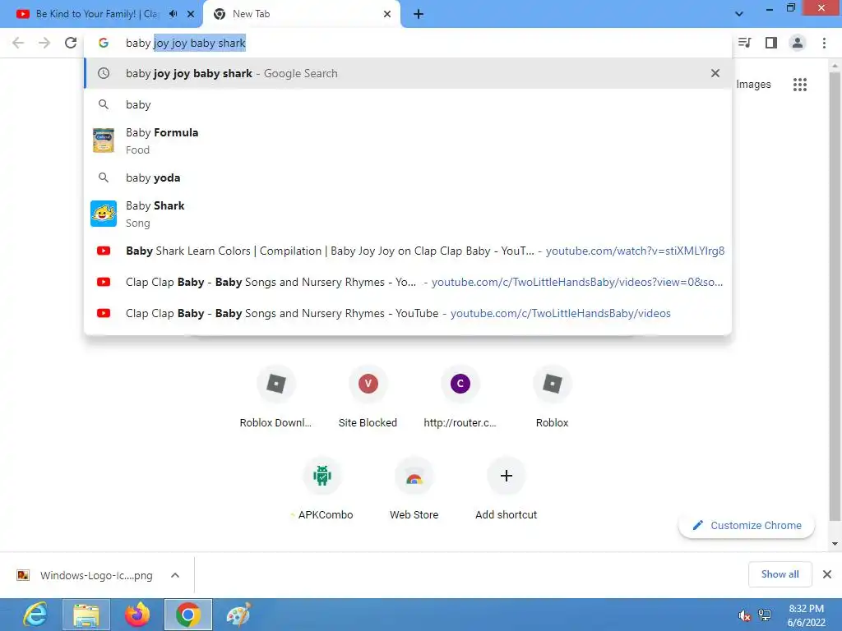This screenshot has width=842, height=631.
Task: Go forward using the forward arrow
Action: (x=44, y=43)
